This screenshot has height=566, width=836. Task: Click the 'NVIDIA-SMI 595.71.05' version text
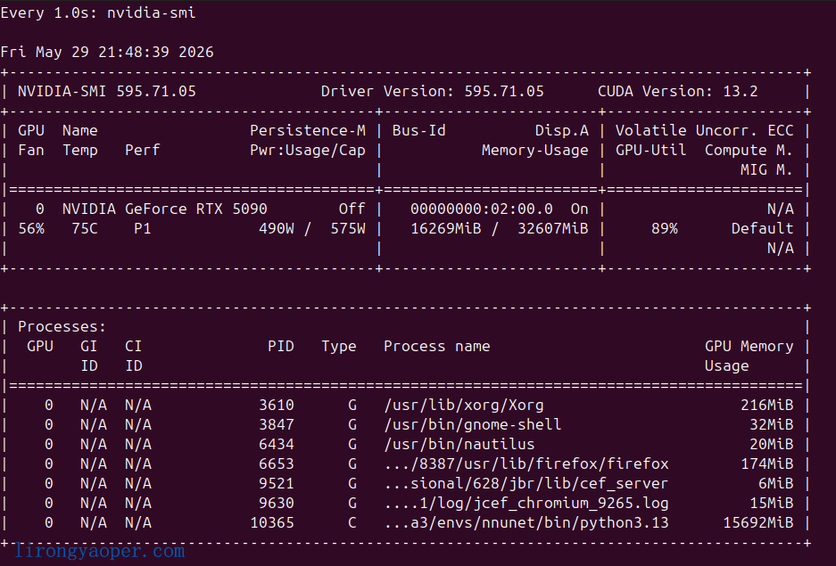107,91
